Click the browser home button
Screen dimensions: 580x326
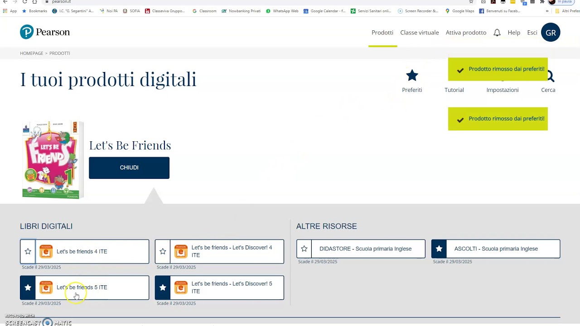click(x=34, y=2)
